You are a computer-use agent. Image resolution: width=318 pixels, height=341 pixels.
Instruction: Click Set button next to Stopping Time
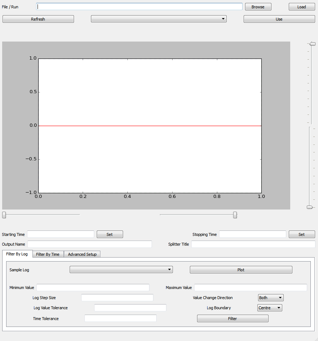pos(302,234)
